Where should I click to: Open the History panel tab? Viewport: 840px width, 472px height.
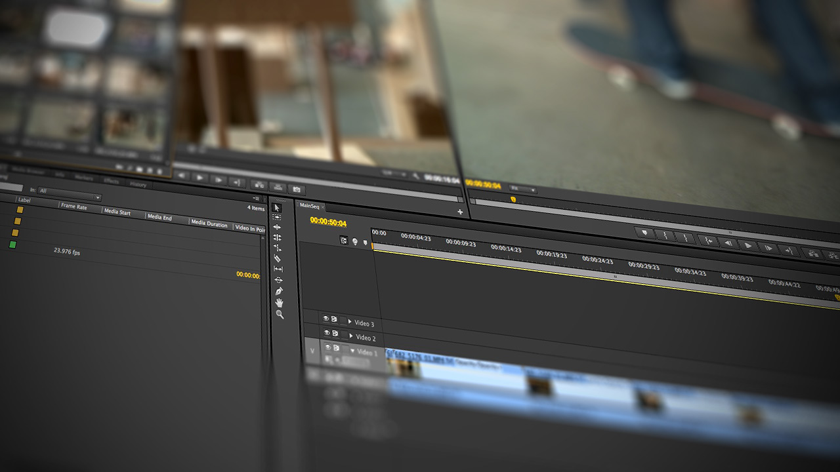pyautogui.click(x=138, y=184)
